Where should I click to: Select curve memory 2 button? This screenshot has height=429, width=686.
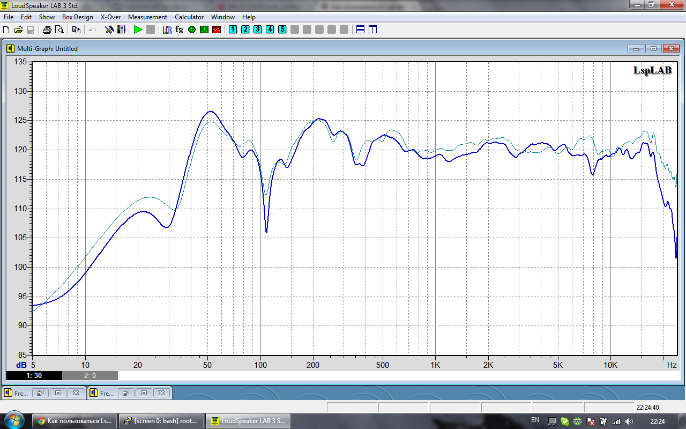pos(245,29)
